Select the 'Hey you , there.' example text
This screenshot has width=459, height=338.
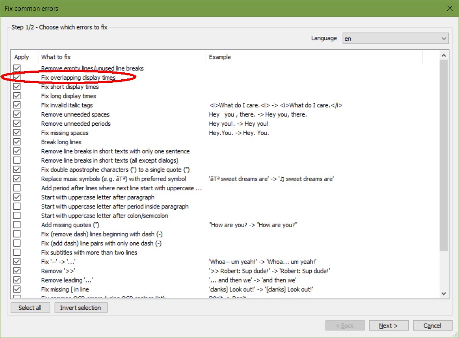tap(258, 114)
